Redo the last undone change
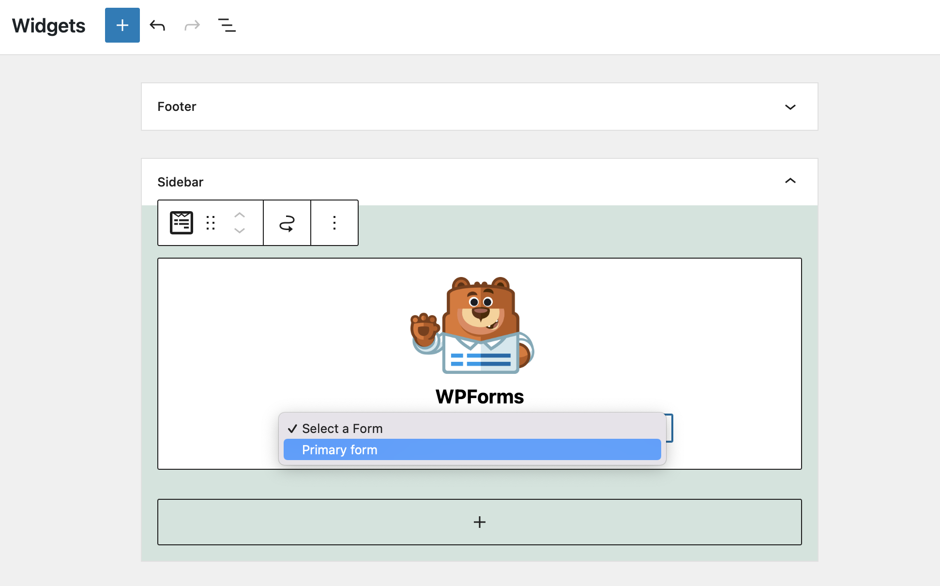 tap(192, 25)
